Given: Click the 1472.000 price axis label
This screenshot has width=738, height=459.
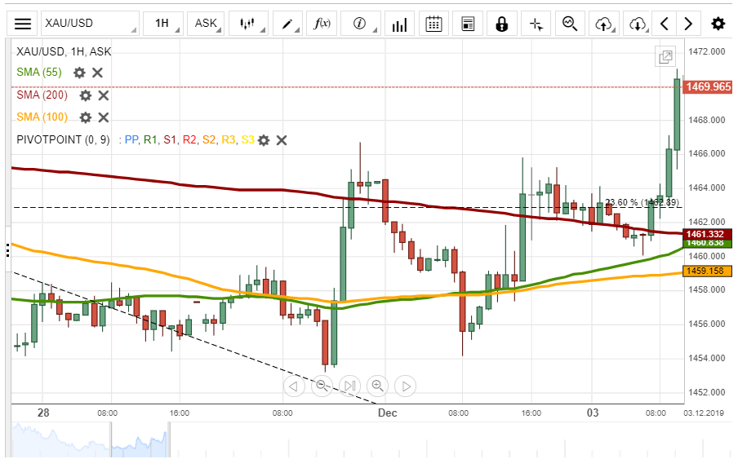Looking at the screenshot, I should coord(706,51).
